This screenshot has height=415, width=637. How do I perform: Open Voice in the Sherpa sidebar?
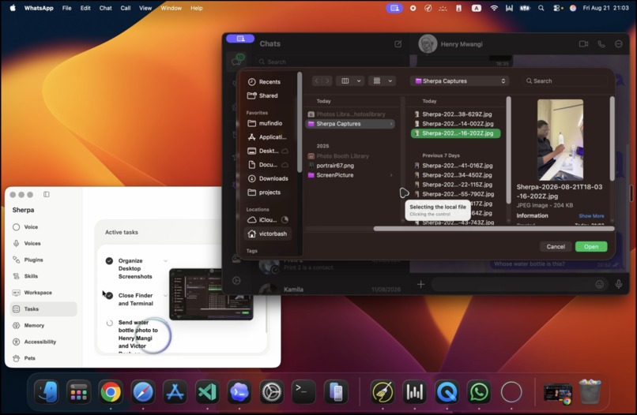coord(43,227)
